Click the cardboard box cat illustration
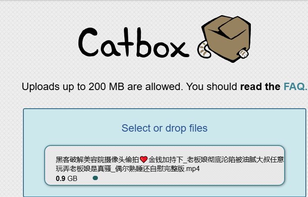Viewport: 308px width, 197px height. click(x=224, y=39)
